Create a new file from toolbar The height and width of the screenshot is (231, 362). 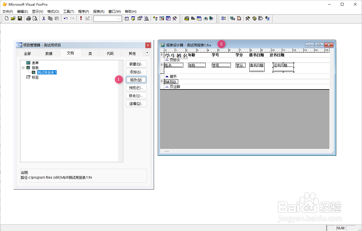(7, 18)
